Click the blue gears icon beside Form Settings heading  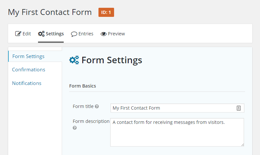point(74,60)
